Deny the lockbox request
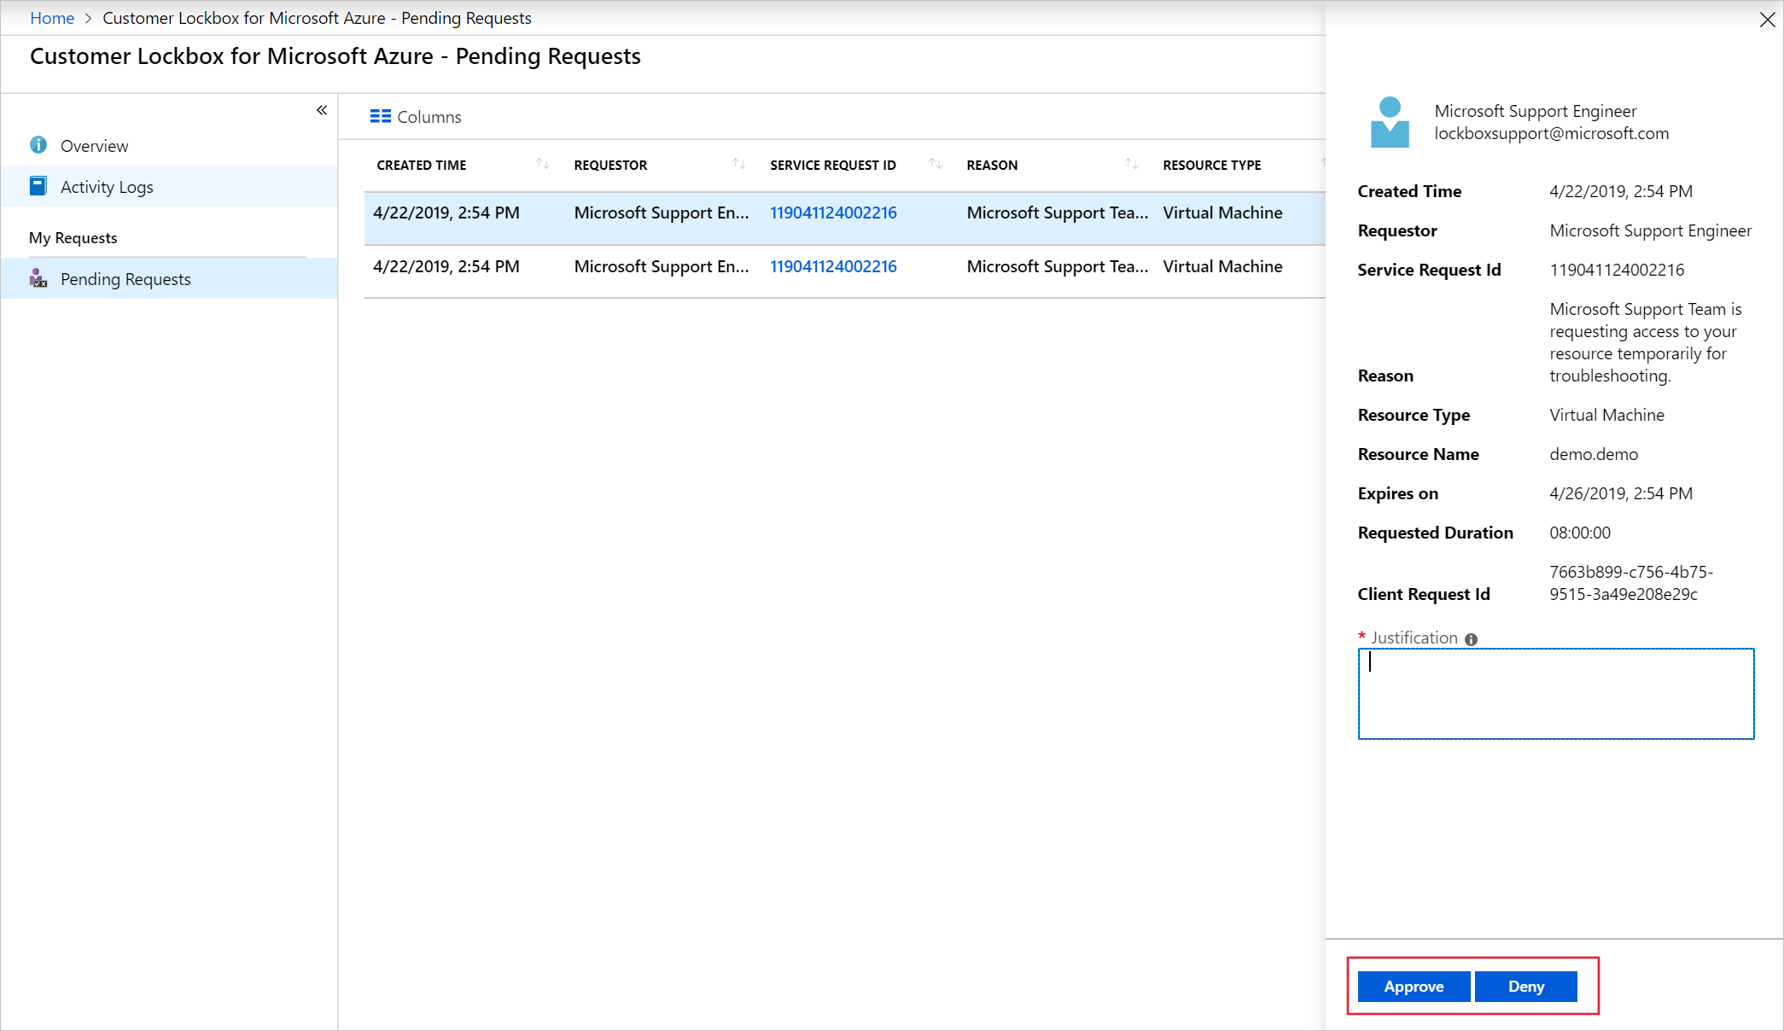The image size is (1784, 1031). point(1525,987)
